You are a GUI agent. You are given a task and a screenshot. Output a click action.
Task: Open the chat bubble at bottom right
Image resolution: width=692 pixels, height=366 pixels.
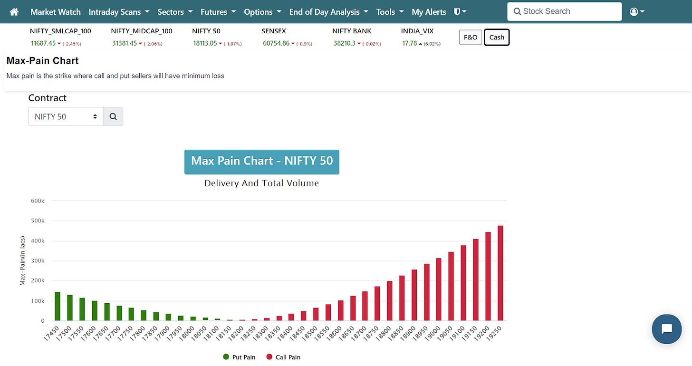pos(666,329)
